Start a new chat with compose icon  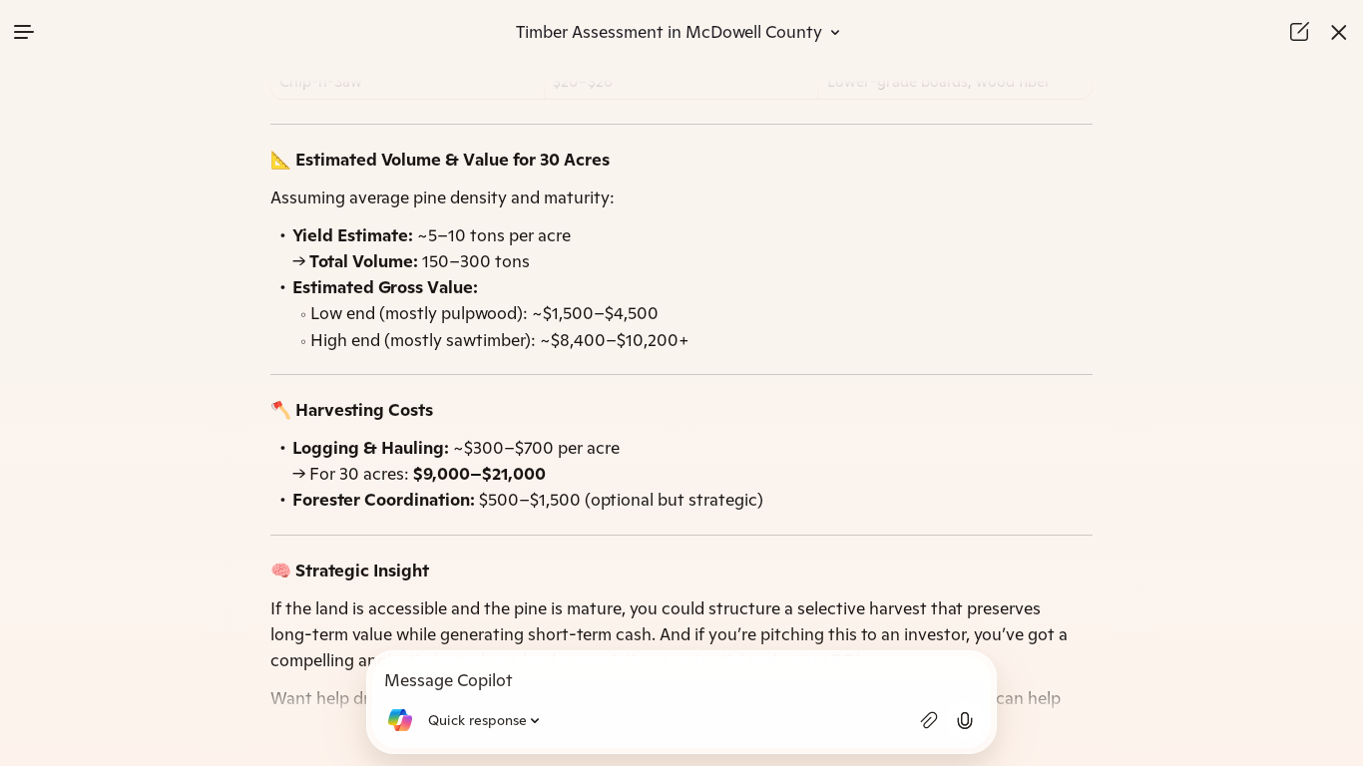1298,32
